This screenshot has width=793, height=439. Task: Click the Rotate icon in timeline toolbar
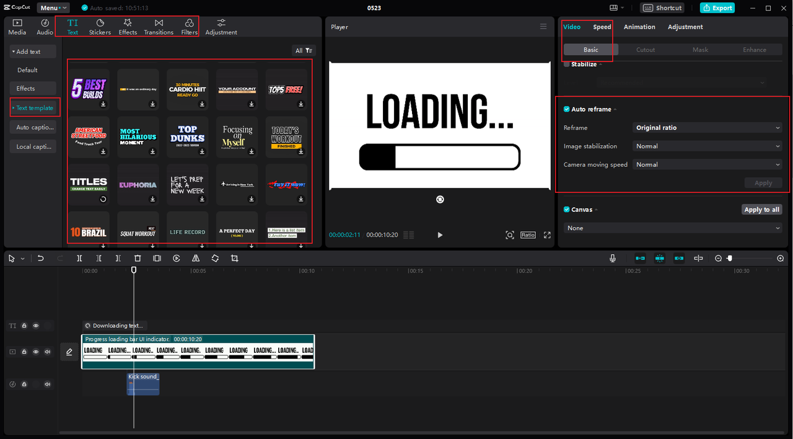click(x=215, y=258)
